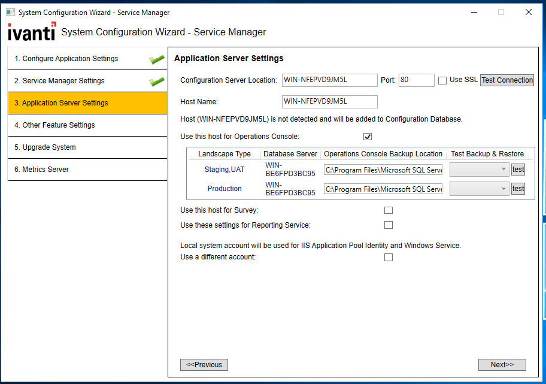Select the Staging,UAT landscape cell
Image resolution: width=546 pixels, height=384 pixels.
point(225,170)
